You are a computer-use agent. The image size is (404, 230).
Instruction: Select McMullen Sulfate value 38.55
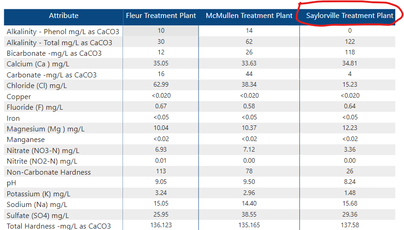point(249,214)
